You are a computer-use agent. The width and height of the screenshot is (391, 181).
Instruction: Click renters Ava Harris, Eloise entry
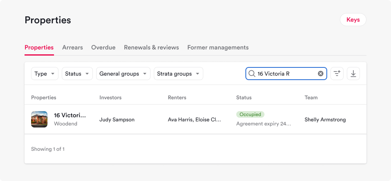click(194, 120)
